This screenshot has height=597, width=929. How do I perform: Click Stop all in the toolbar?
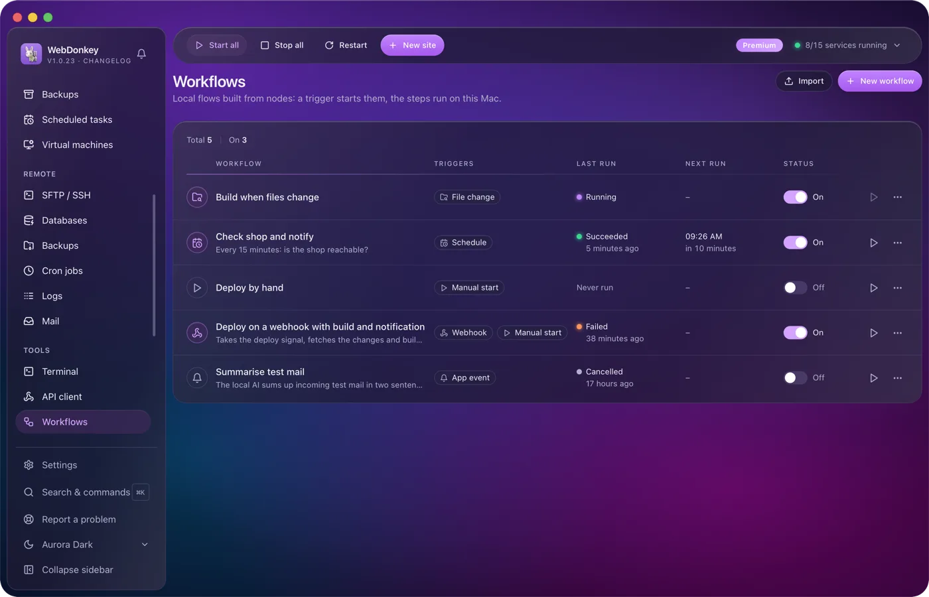click(282, 45)
